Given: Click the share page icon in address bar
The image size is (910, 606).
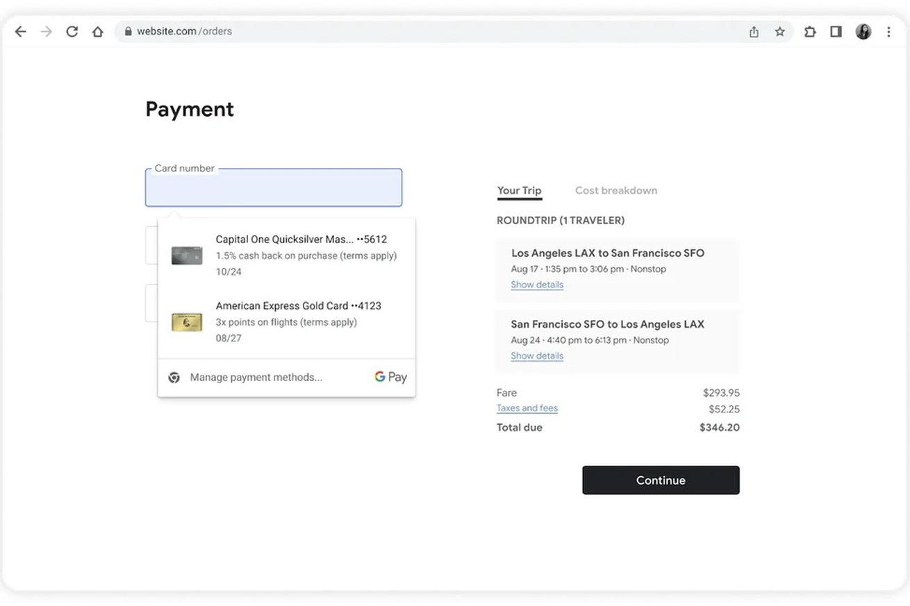Looking at the screenshot, I should click(x=754, y=31).
